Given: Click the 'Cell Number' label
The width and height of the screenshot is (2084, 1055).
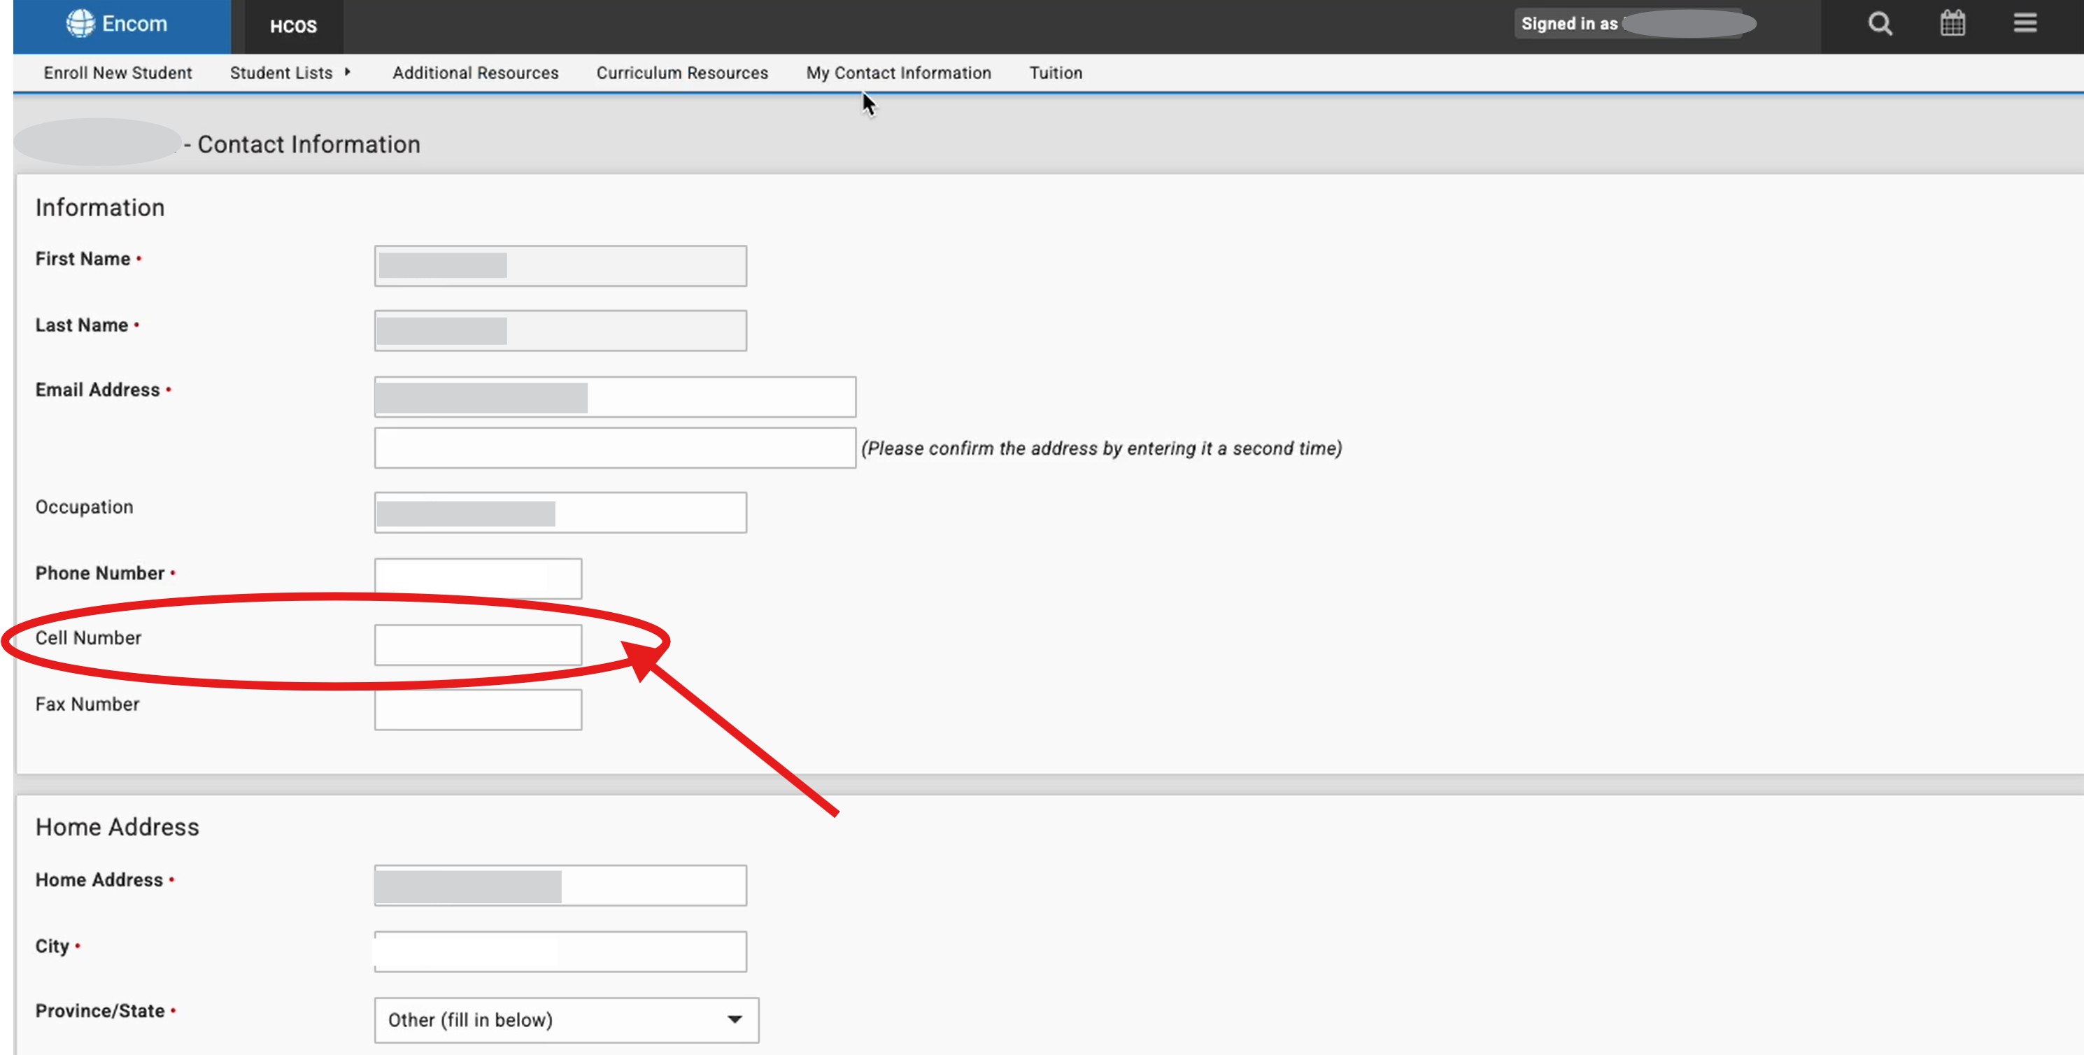Looking at the screenshot, I should pyautogui.click(x=88, y=637).
